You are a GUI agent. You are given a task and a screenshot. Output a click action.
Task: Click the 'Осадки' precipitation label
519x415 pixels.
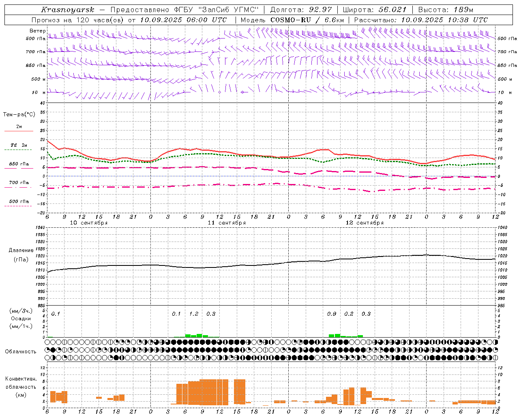(x=21, y=319)
